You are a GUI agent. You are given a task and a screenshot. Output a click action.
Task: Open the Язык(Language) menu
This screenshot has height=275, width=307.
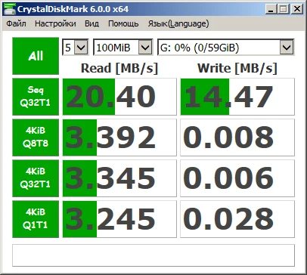point(178,23)
